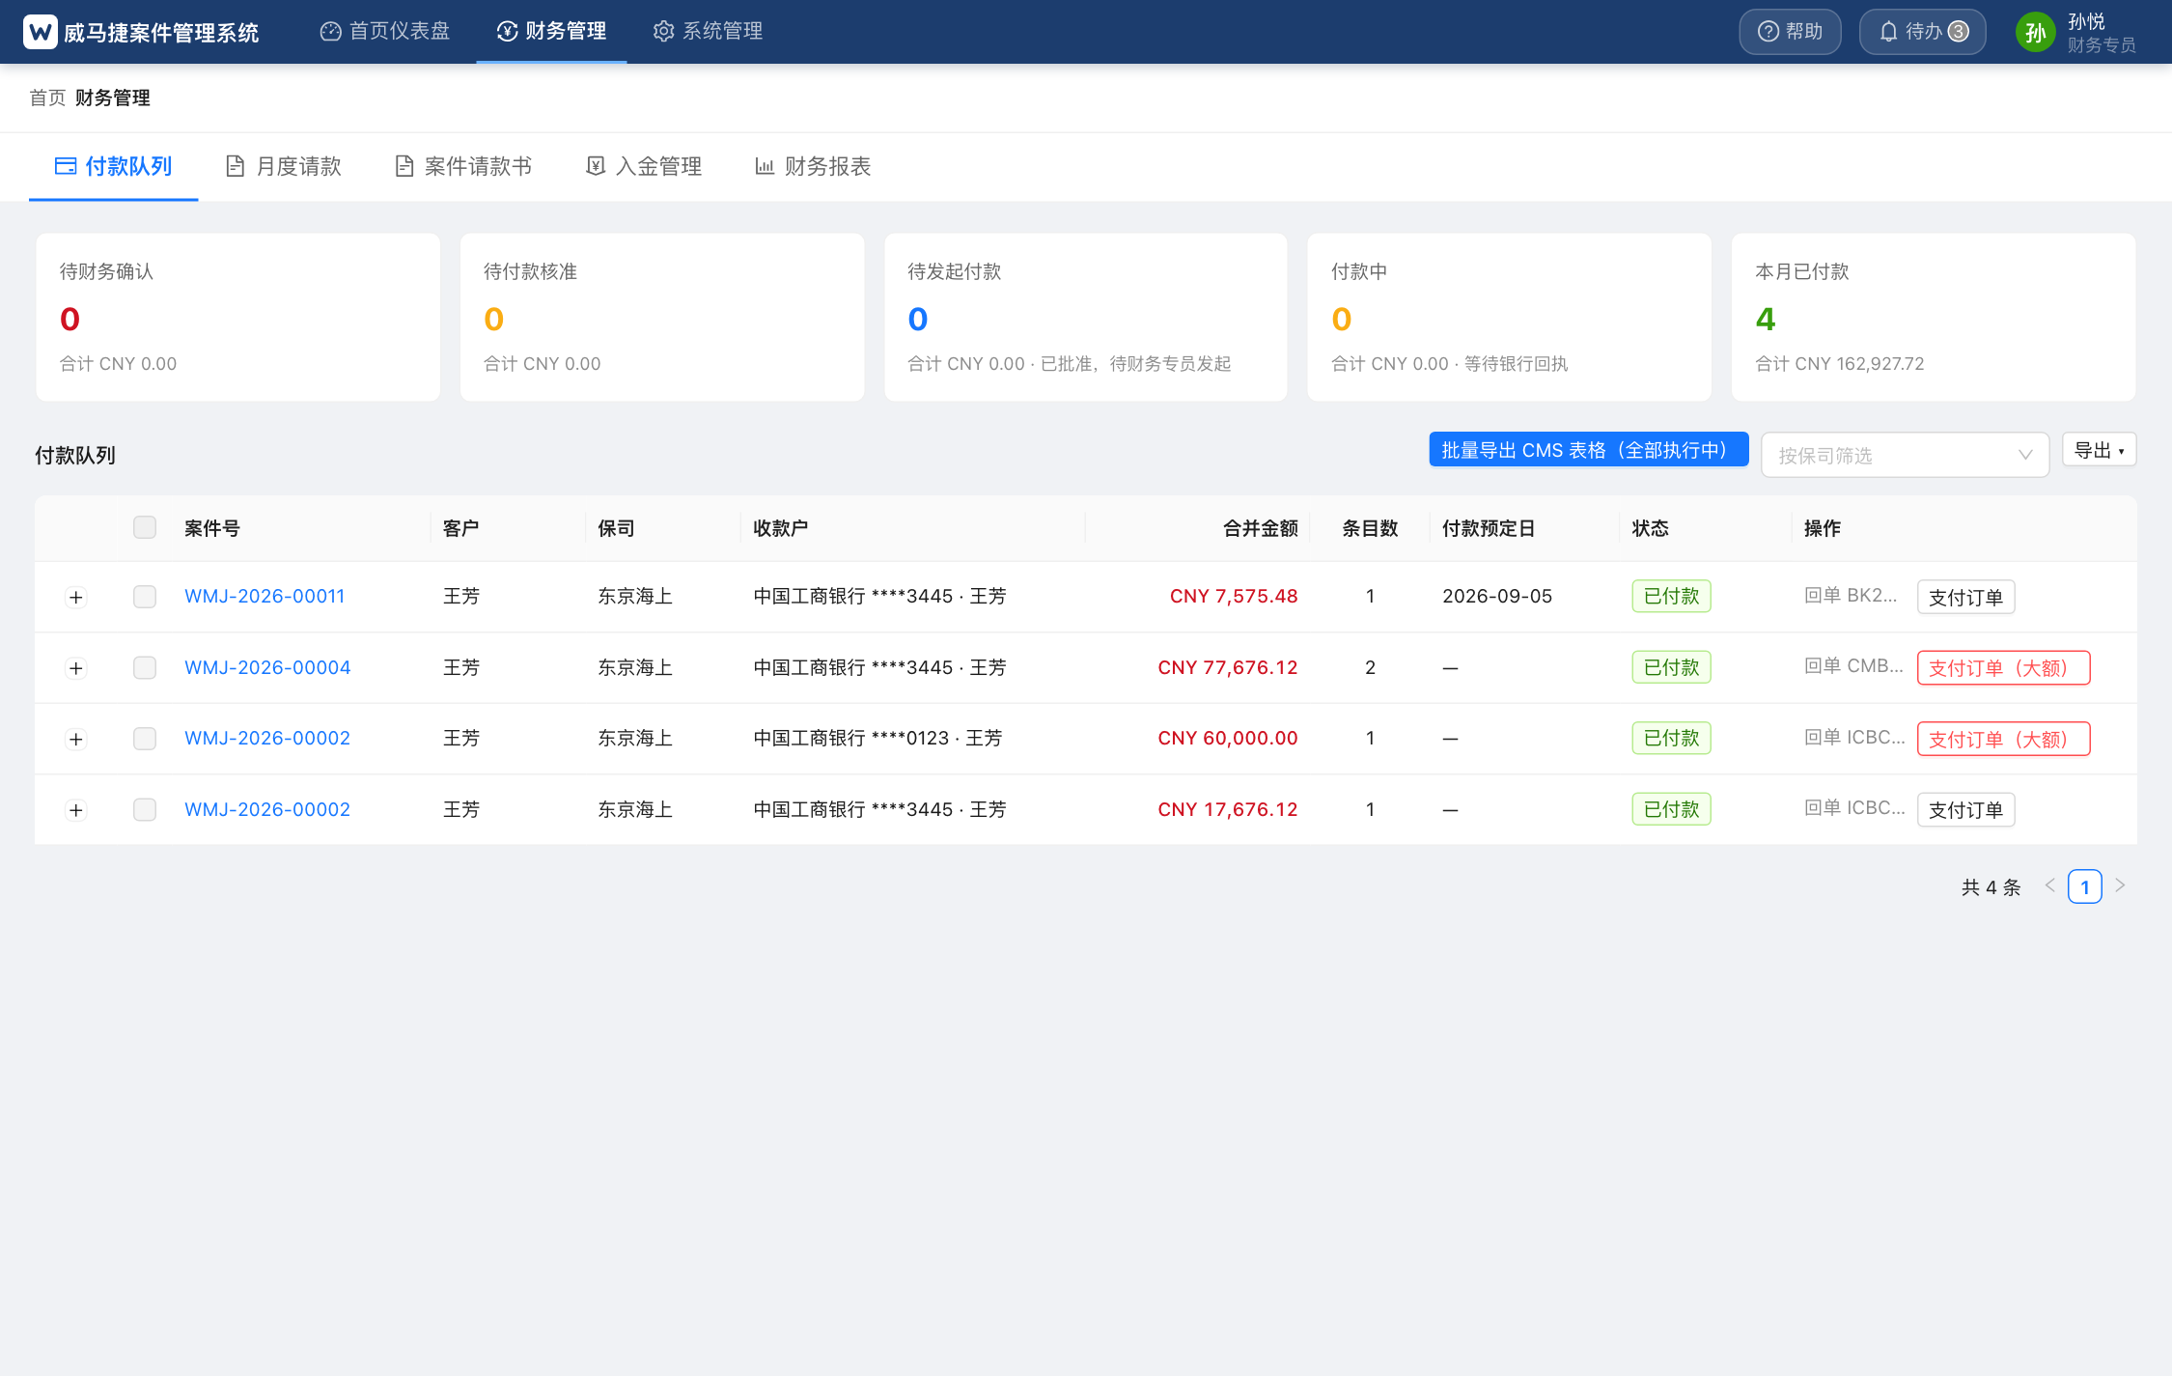Click 回单 BK2... receipt text
2172x1376 pixels.
click(x=1851, y=596)
